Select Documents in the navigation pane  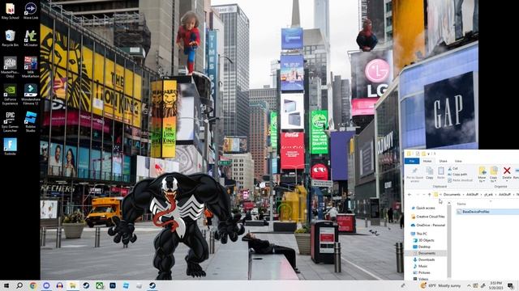click(x=427, y=253)
